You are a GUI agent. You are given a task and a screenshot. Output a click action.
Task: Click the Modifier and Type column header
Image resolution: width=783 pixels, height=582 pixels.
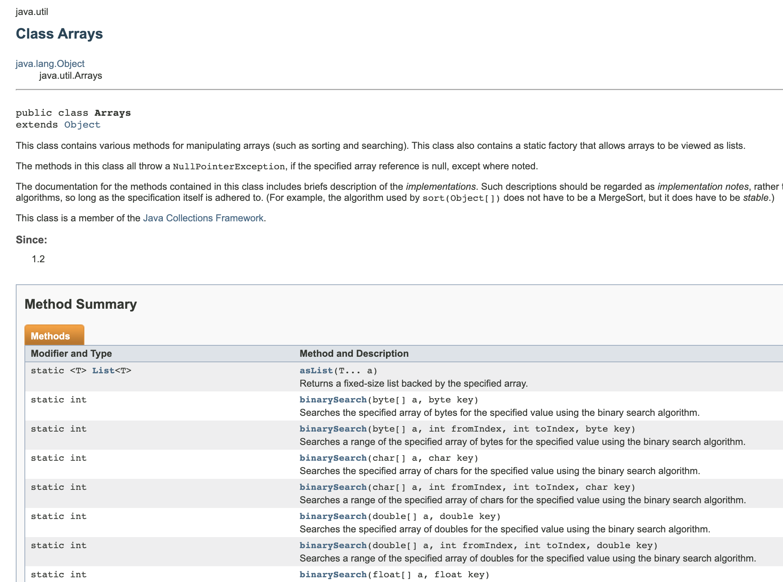[71, 354]
